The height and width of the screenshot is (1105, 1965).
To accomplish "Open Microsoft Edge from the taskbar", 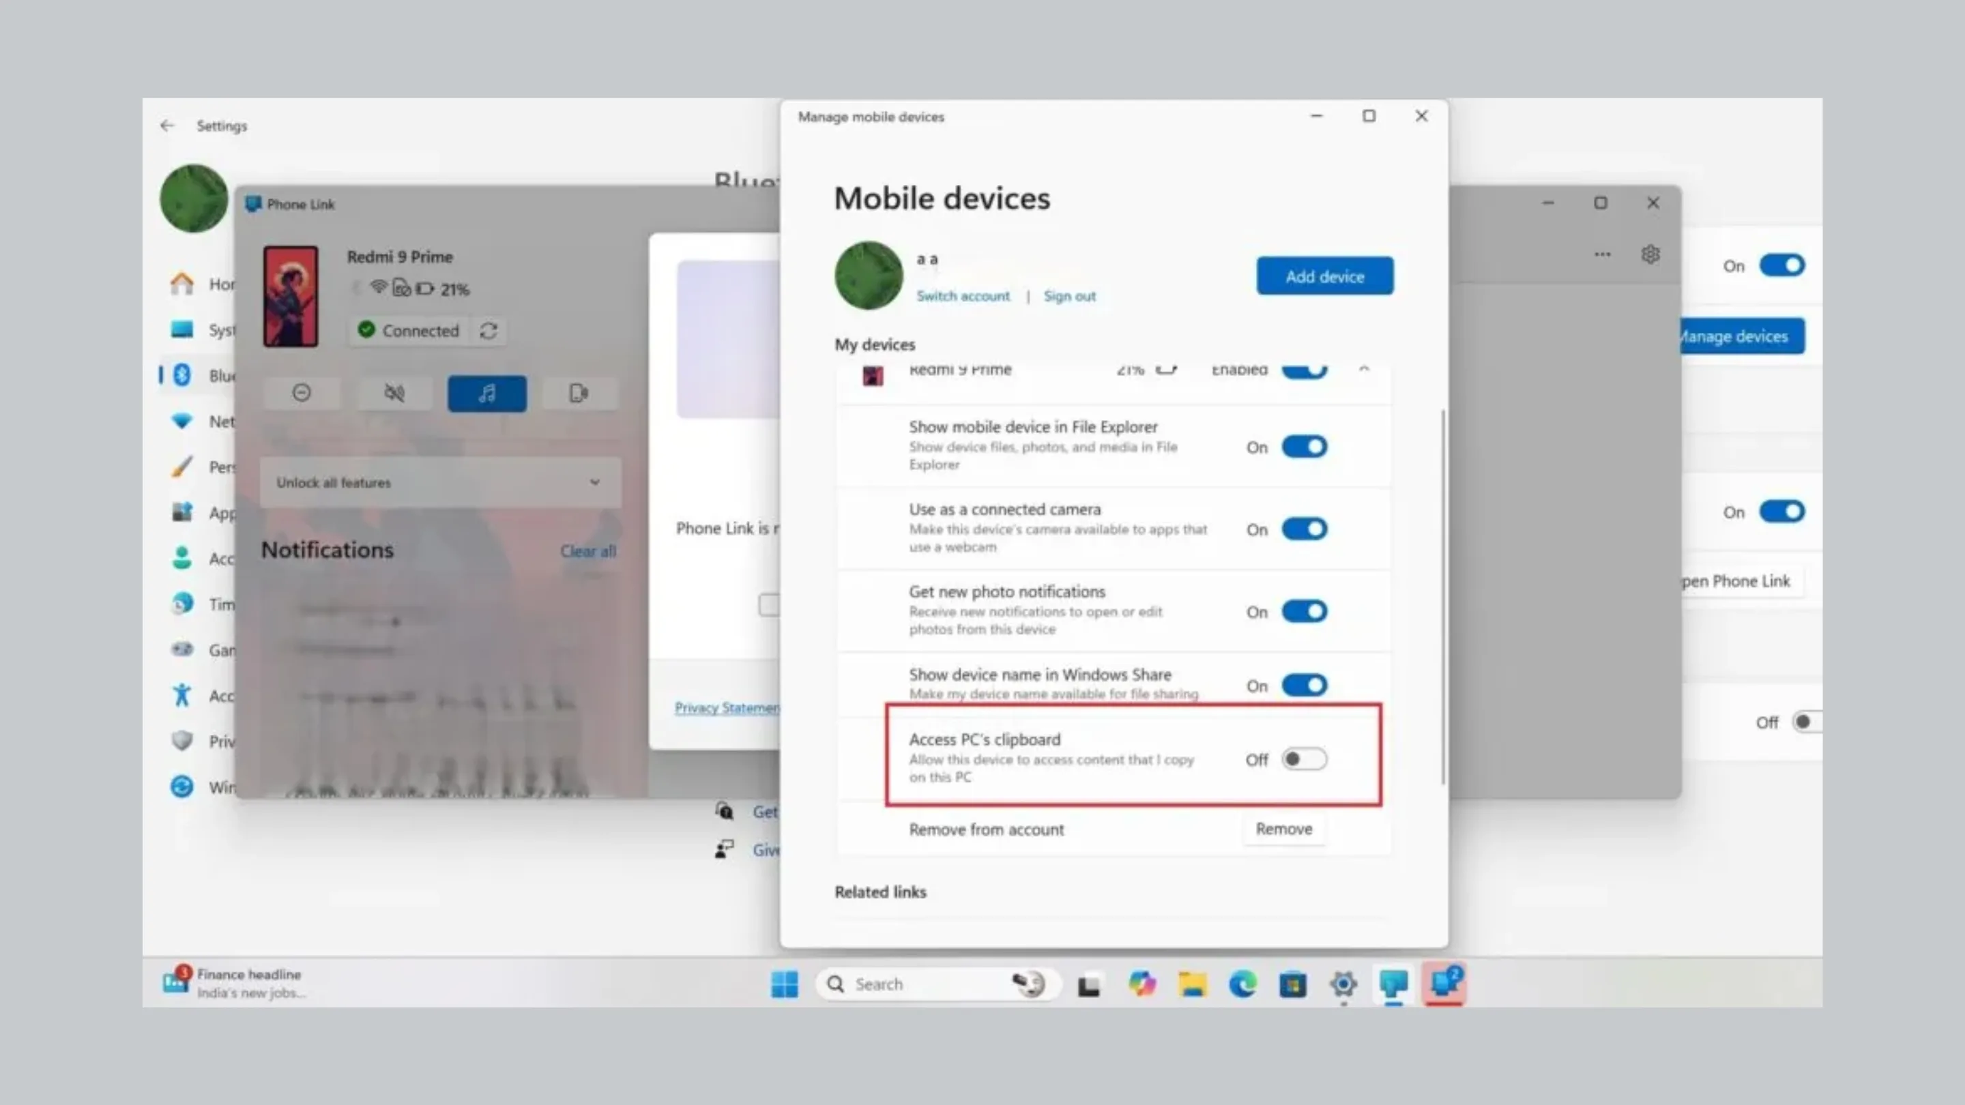I will [1242, 984].
